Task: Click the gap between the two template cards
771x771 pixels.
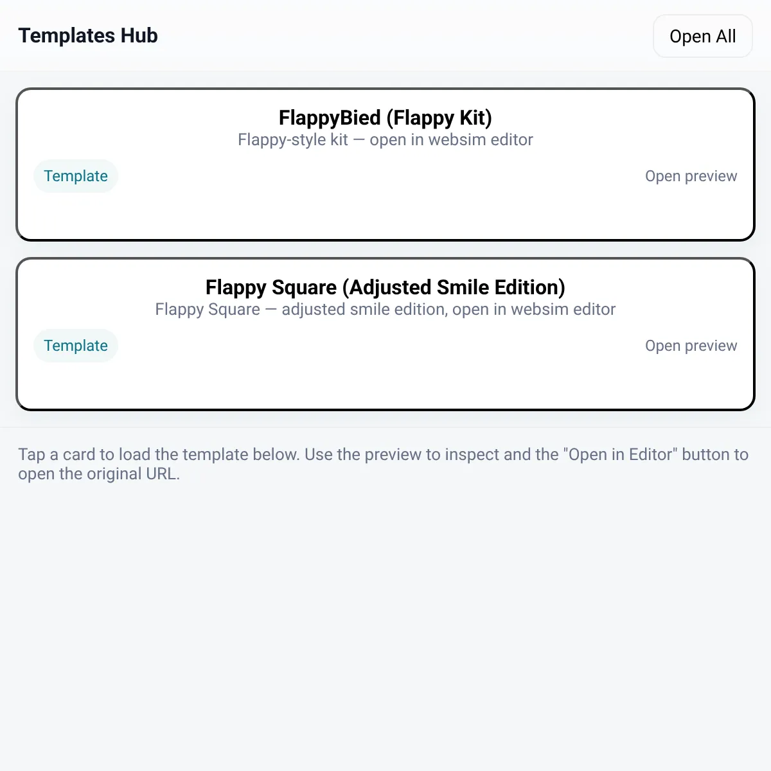Action: click(385, 249)
